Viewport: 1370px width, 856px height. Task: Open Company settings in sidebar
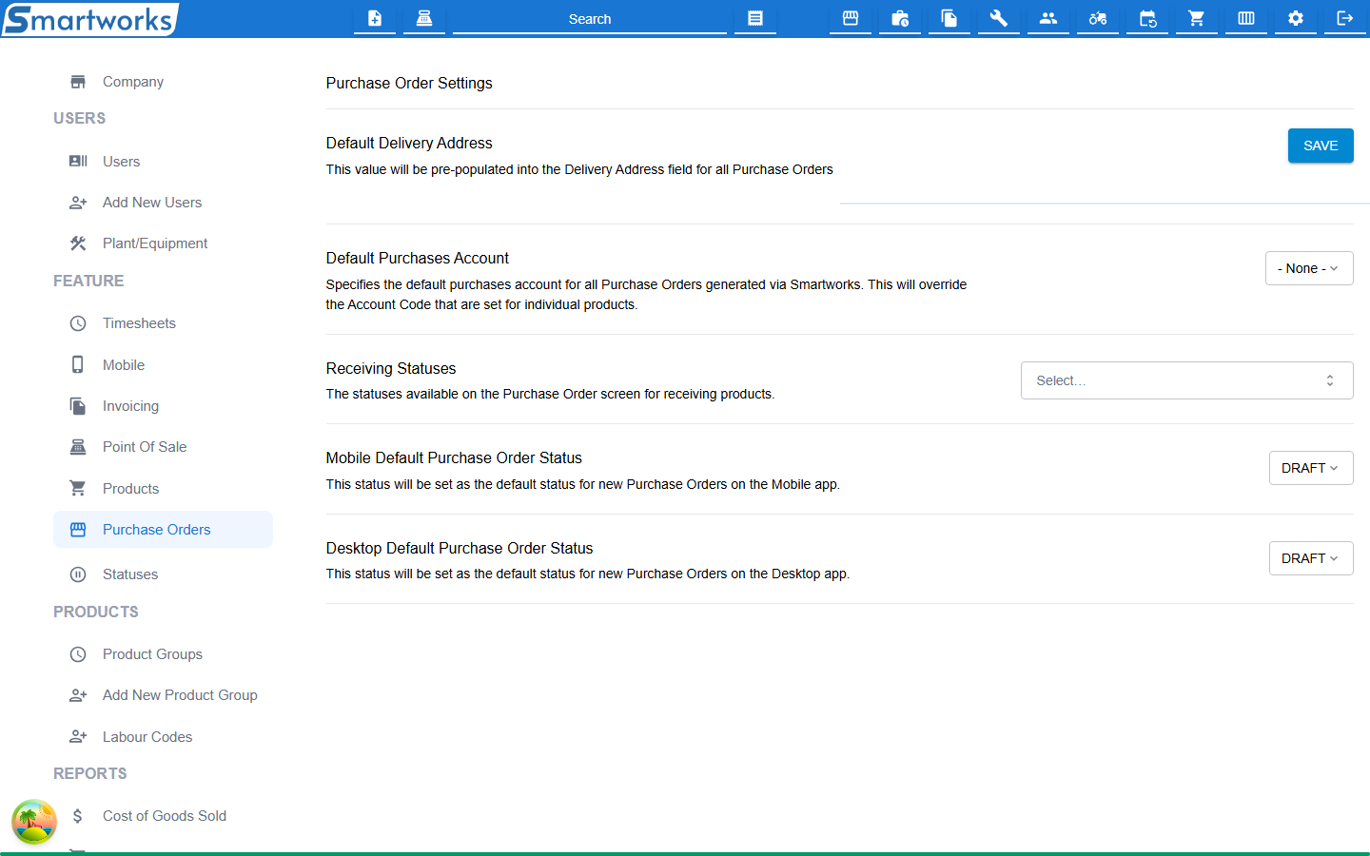163,82
